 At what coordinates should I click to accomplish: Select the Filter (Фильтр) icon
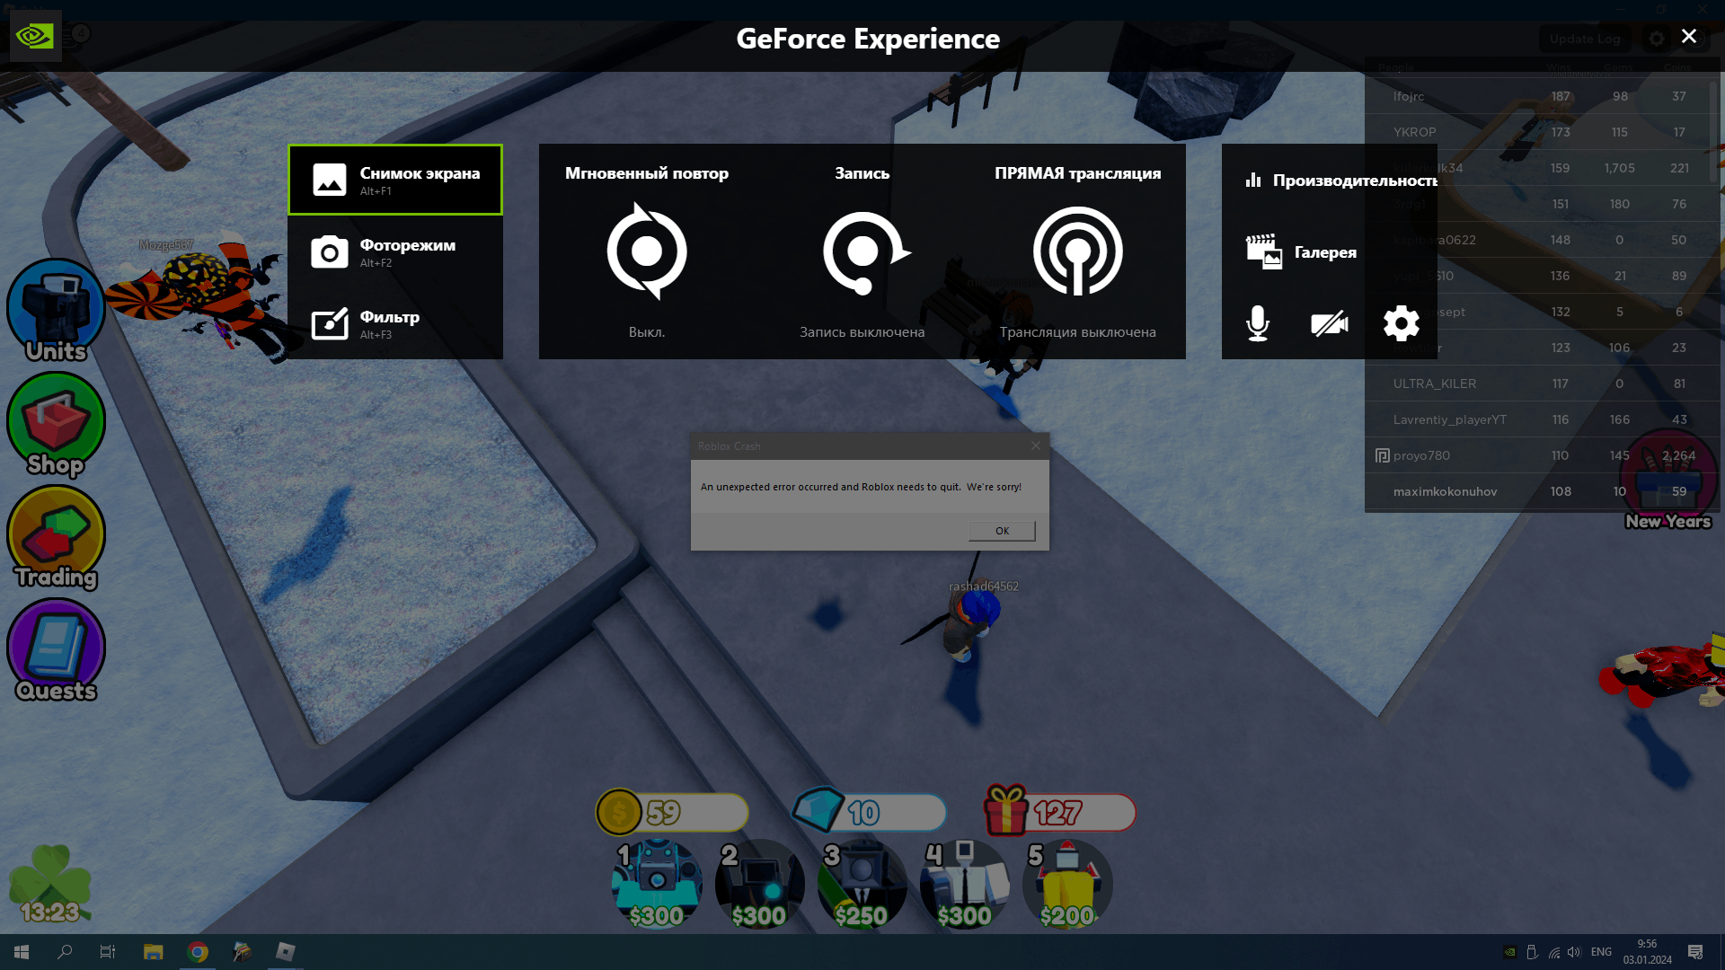[330, 324]
